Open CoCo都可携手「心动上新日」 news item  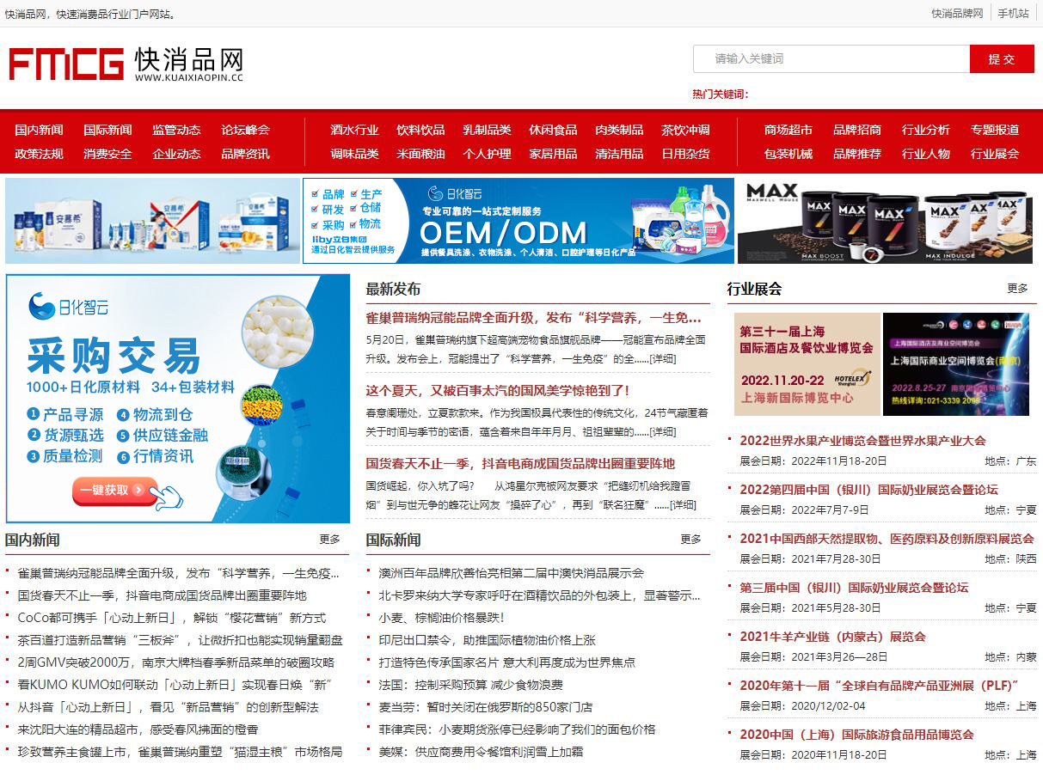coord(172,618)
